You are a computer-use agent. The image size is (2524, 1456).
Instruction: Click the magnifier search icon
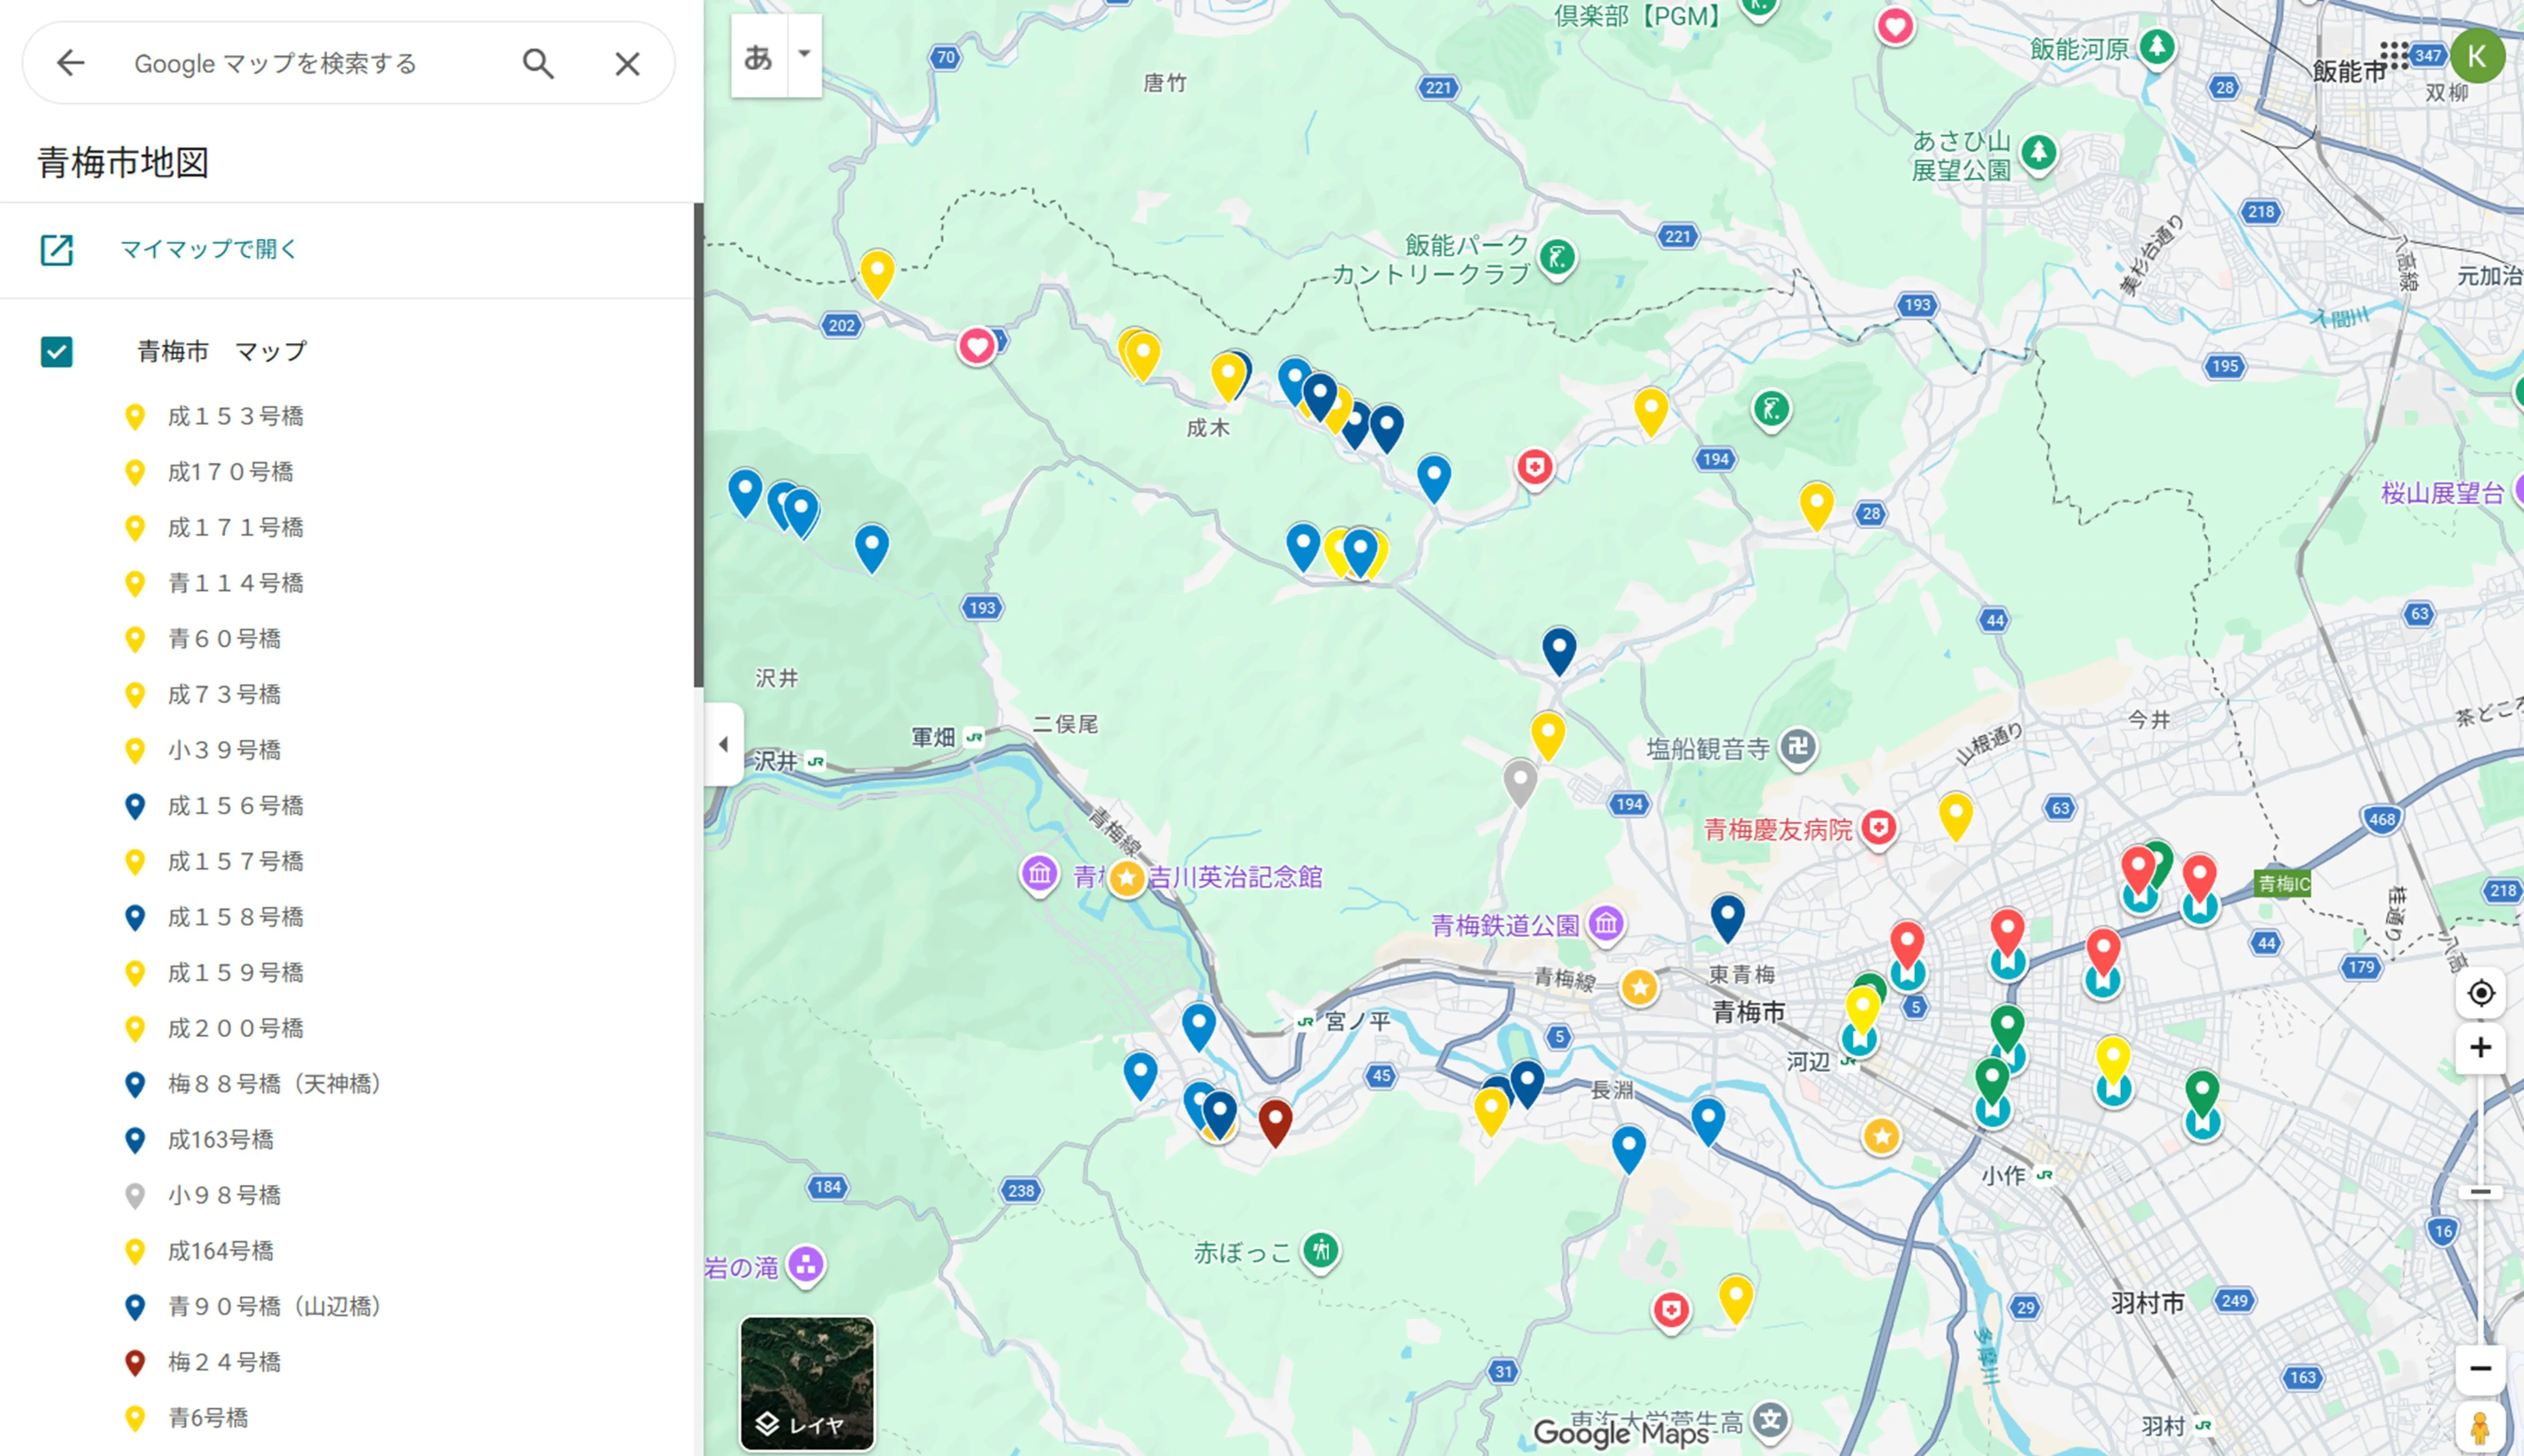[538, 63]
